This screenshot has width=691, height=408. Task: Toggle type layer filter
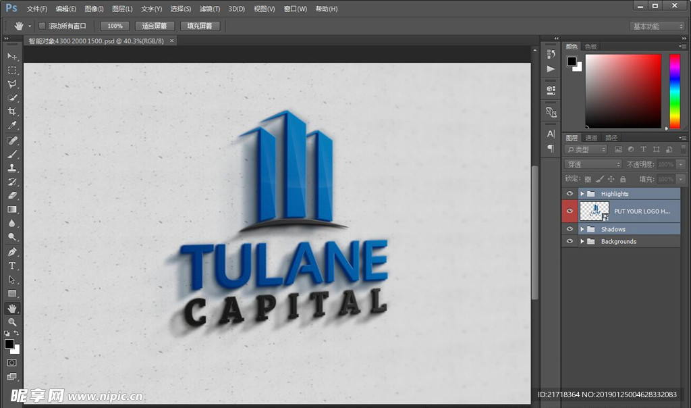point(643,149)
